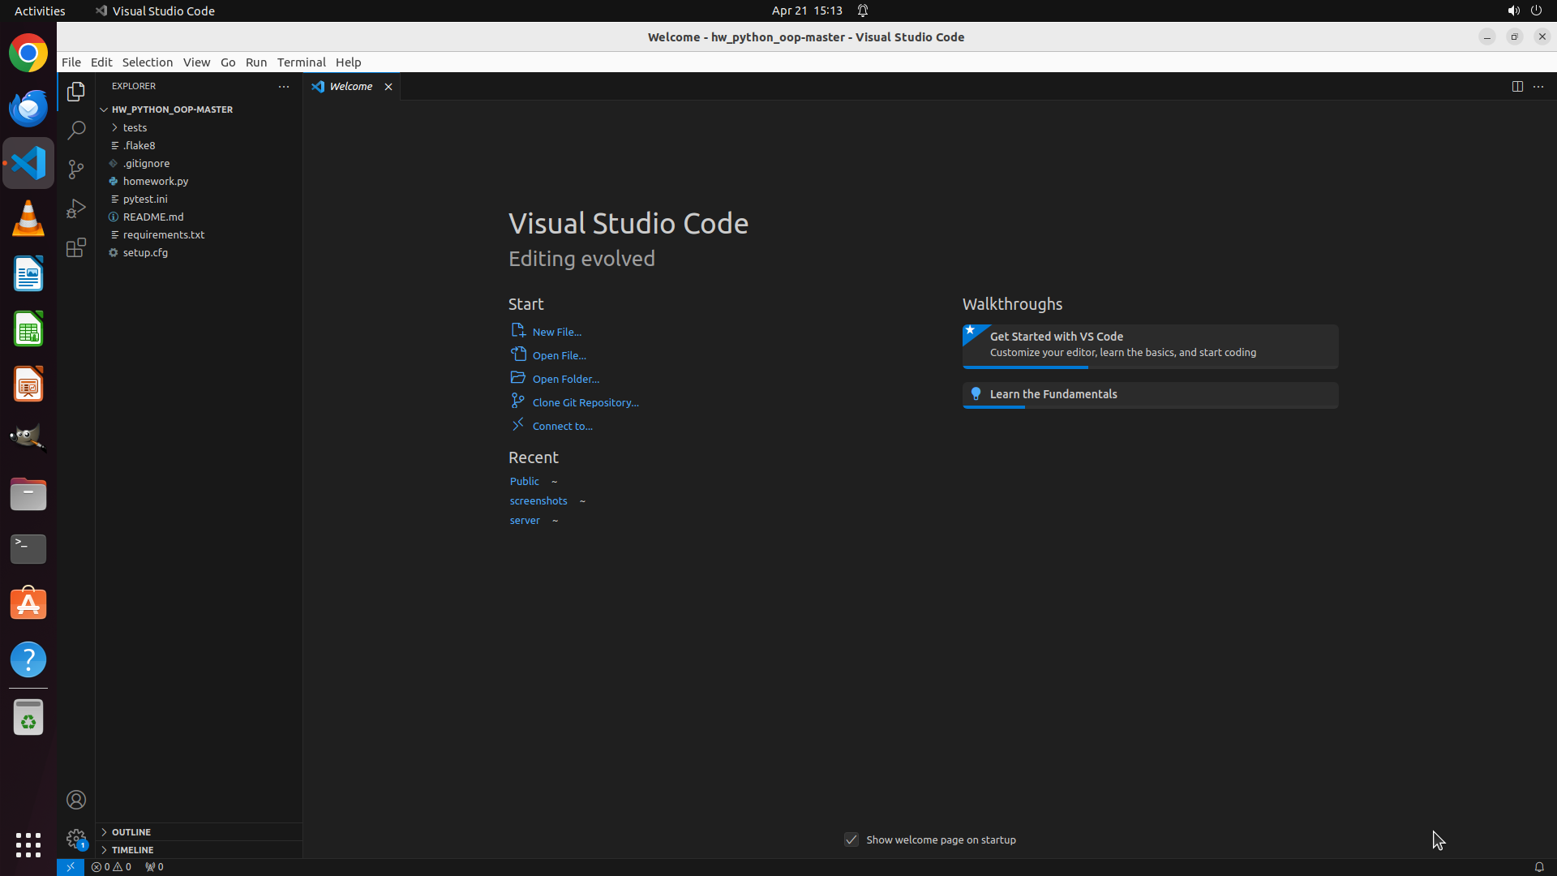
Task: Open the Selection menu
Action: point(147,62)
